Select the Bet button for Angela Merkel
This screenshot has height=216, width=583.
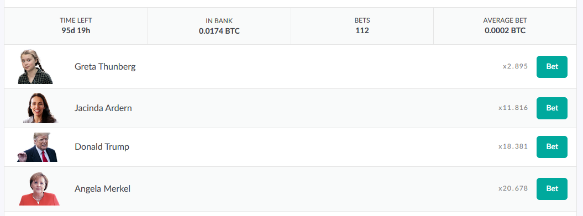552,189
